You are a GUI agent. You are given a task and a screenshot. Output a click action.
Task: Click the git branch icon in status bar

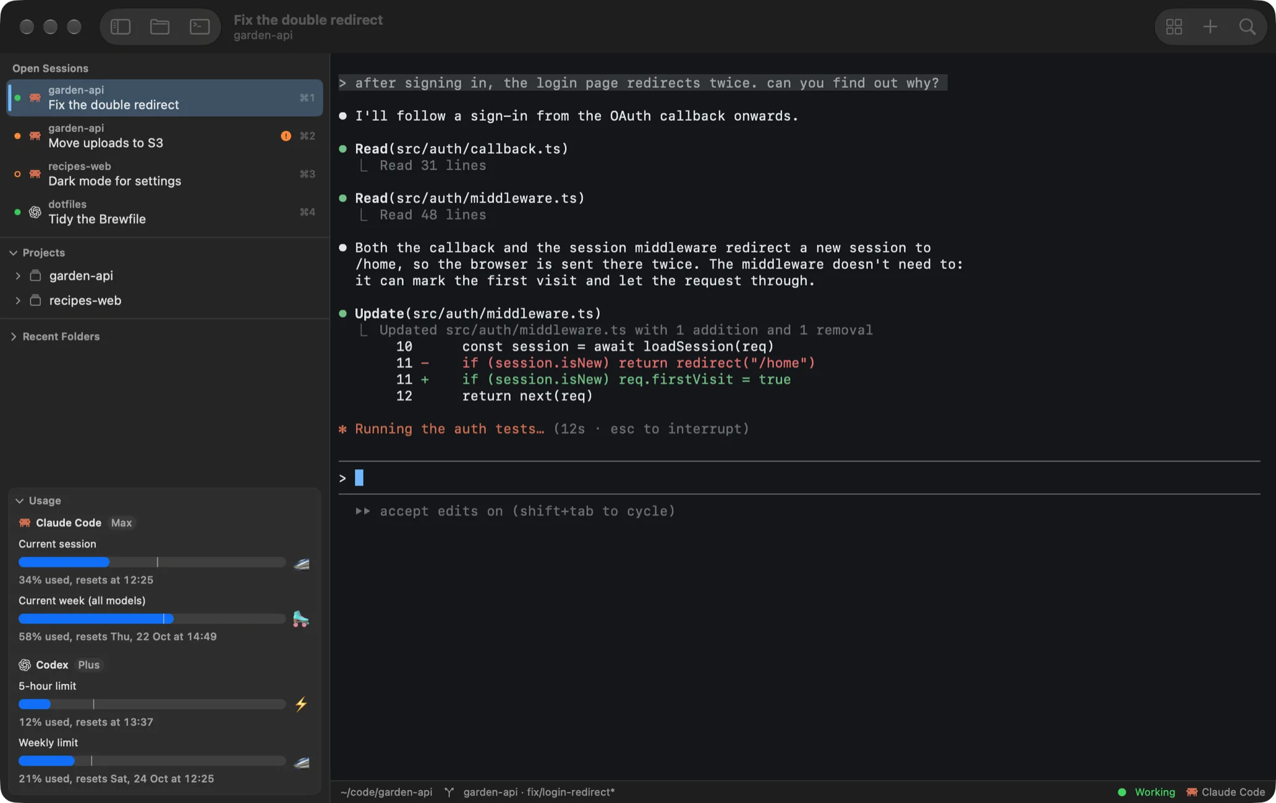pyautogui.click(x=449, y=792)
